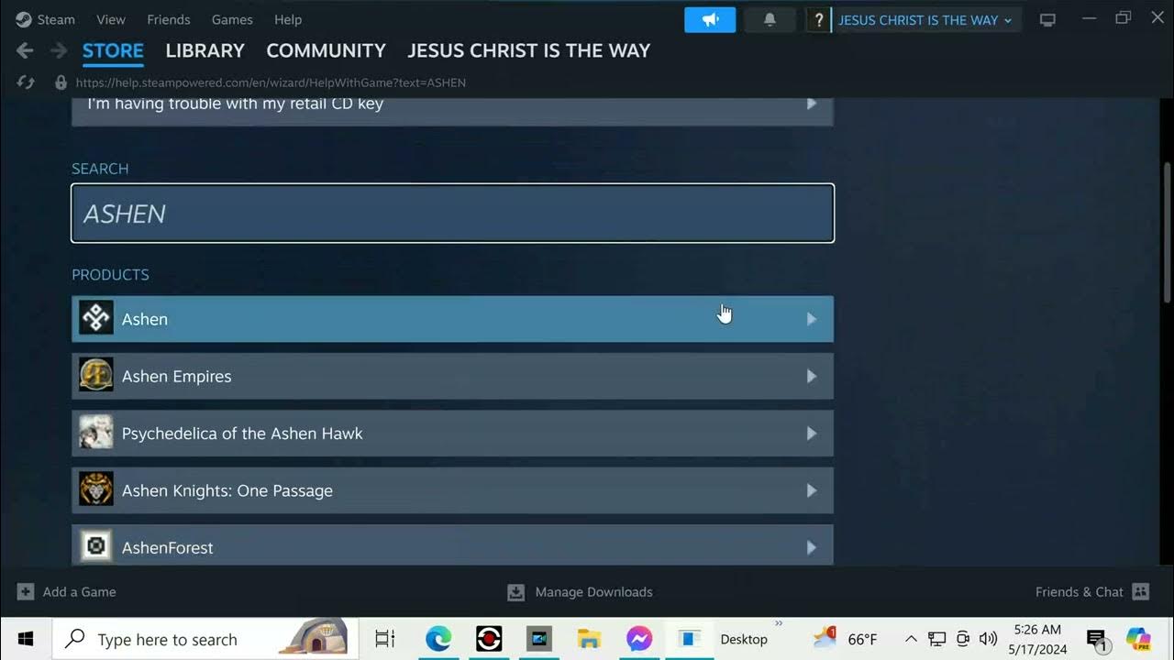Go to the COMMUNITY tab
The height and width of the screenshot is (660, 1174).
point(326,50)
